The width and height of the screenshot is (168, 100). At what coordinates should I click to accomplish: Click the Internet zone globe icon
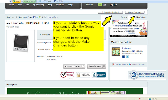(150, 99)
